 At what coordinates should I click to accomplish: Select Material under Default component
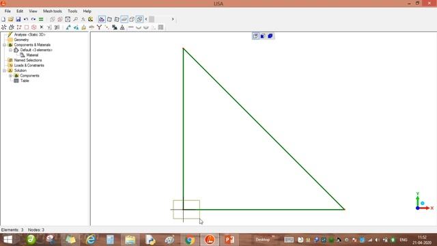tap(32, 55)
